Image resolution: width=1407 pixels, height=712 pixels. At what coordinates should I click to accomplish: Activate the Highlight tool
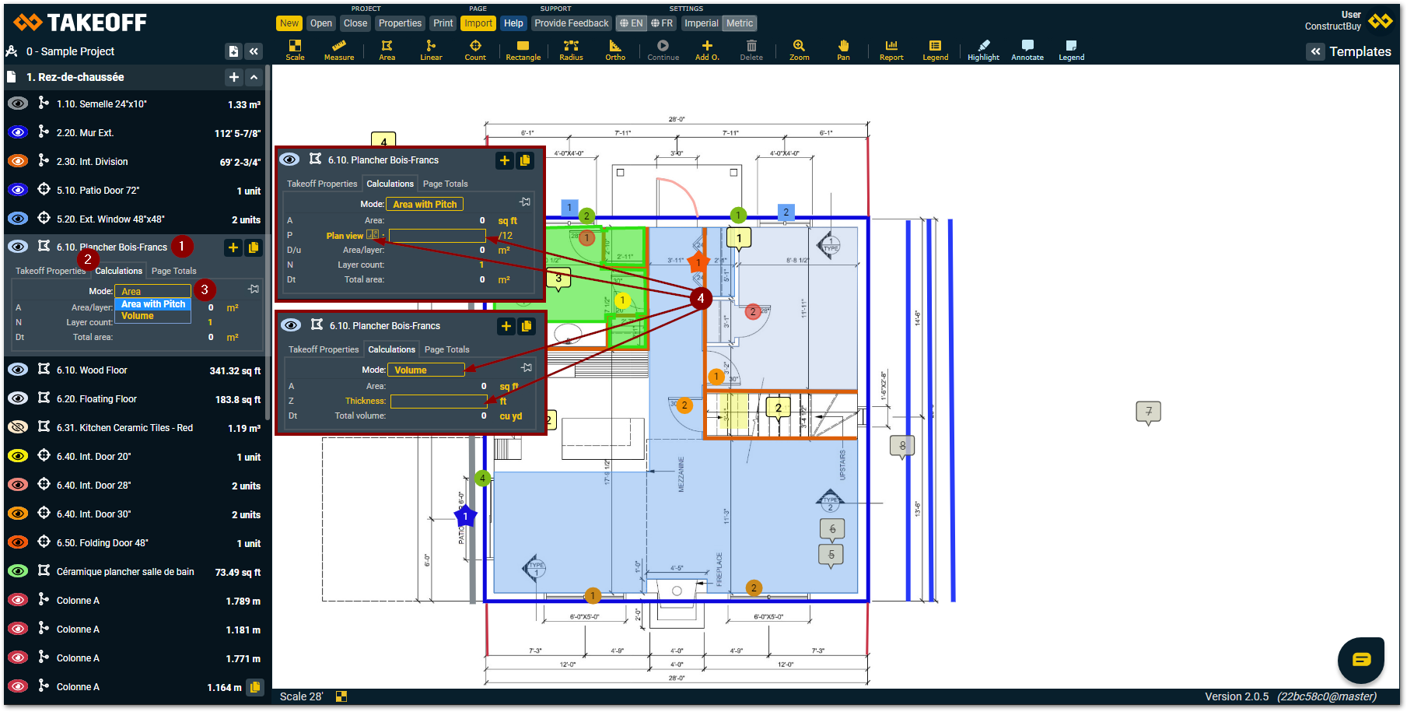pos(983,50)
